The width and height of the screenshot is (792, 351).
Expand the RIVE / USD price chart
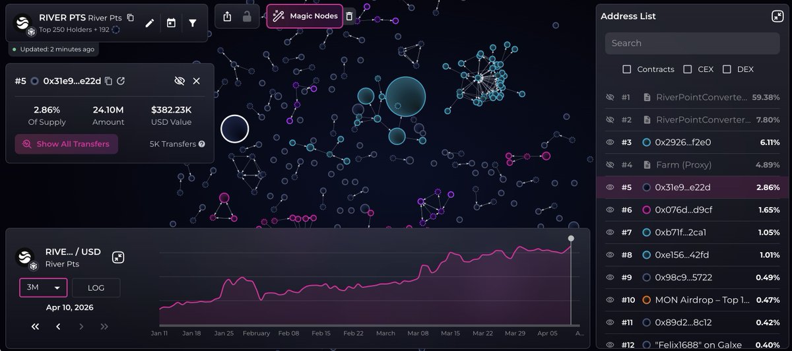coord(117,257)
